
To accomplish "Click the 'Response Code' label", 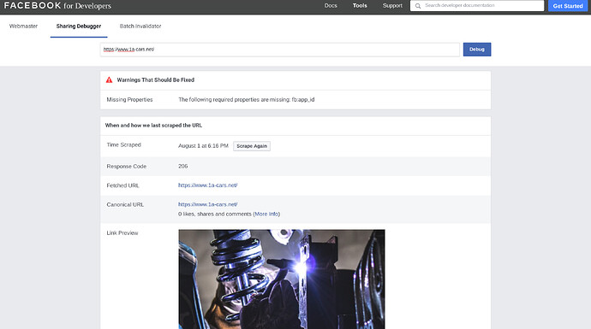I will pos(126,166).
